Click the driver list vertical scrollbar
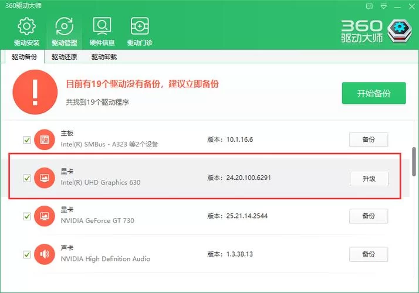The width and height of the screenshot is (419, 293). tap(414, 162)
